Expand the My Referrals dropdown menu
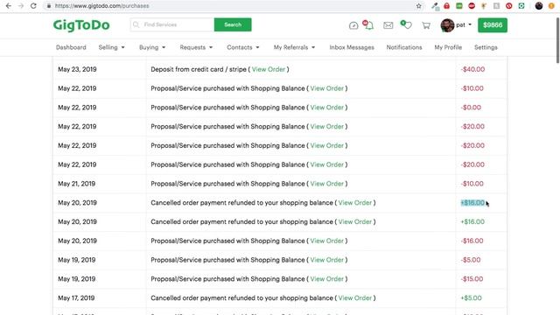 (x=295, y=47)
